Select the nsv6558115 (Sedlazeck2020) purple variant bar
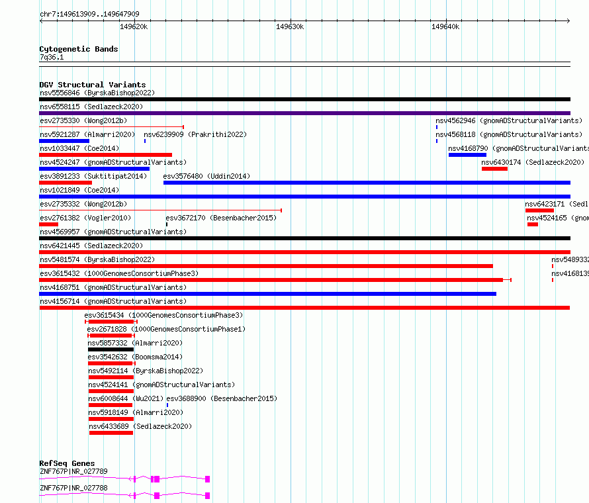Image resolution: width=589 pixels, height=503 pixels. coord(304,113)
